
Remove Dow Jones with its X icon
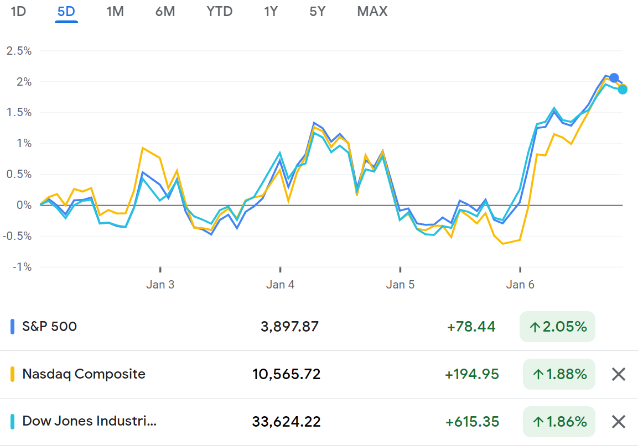pos(619,422)
